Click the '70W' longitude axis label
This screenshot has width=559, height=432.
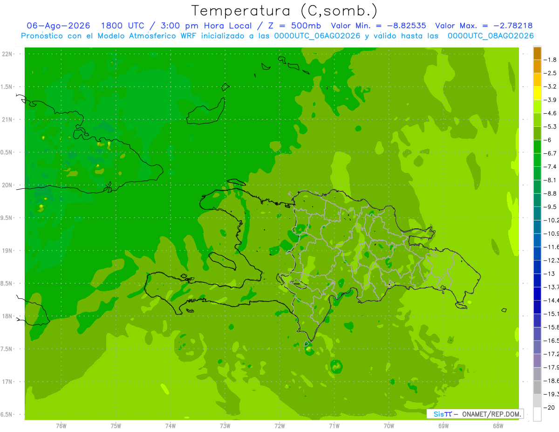[x=389, y=426]
